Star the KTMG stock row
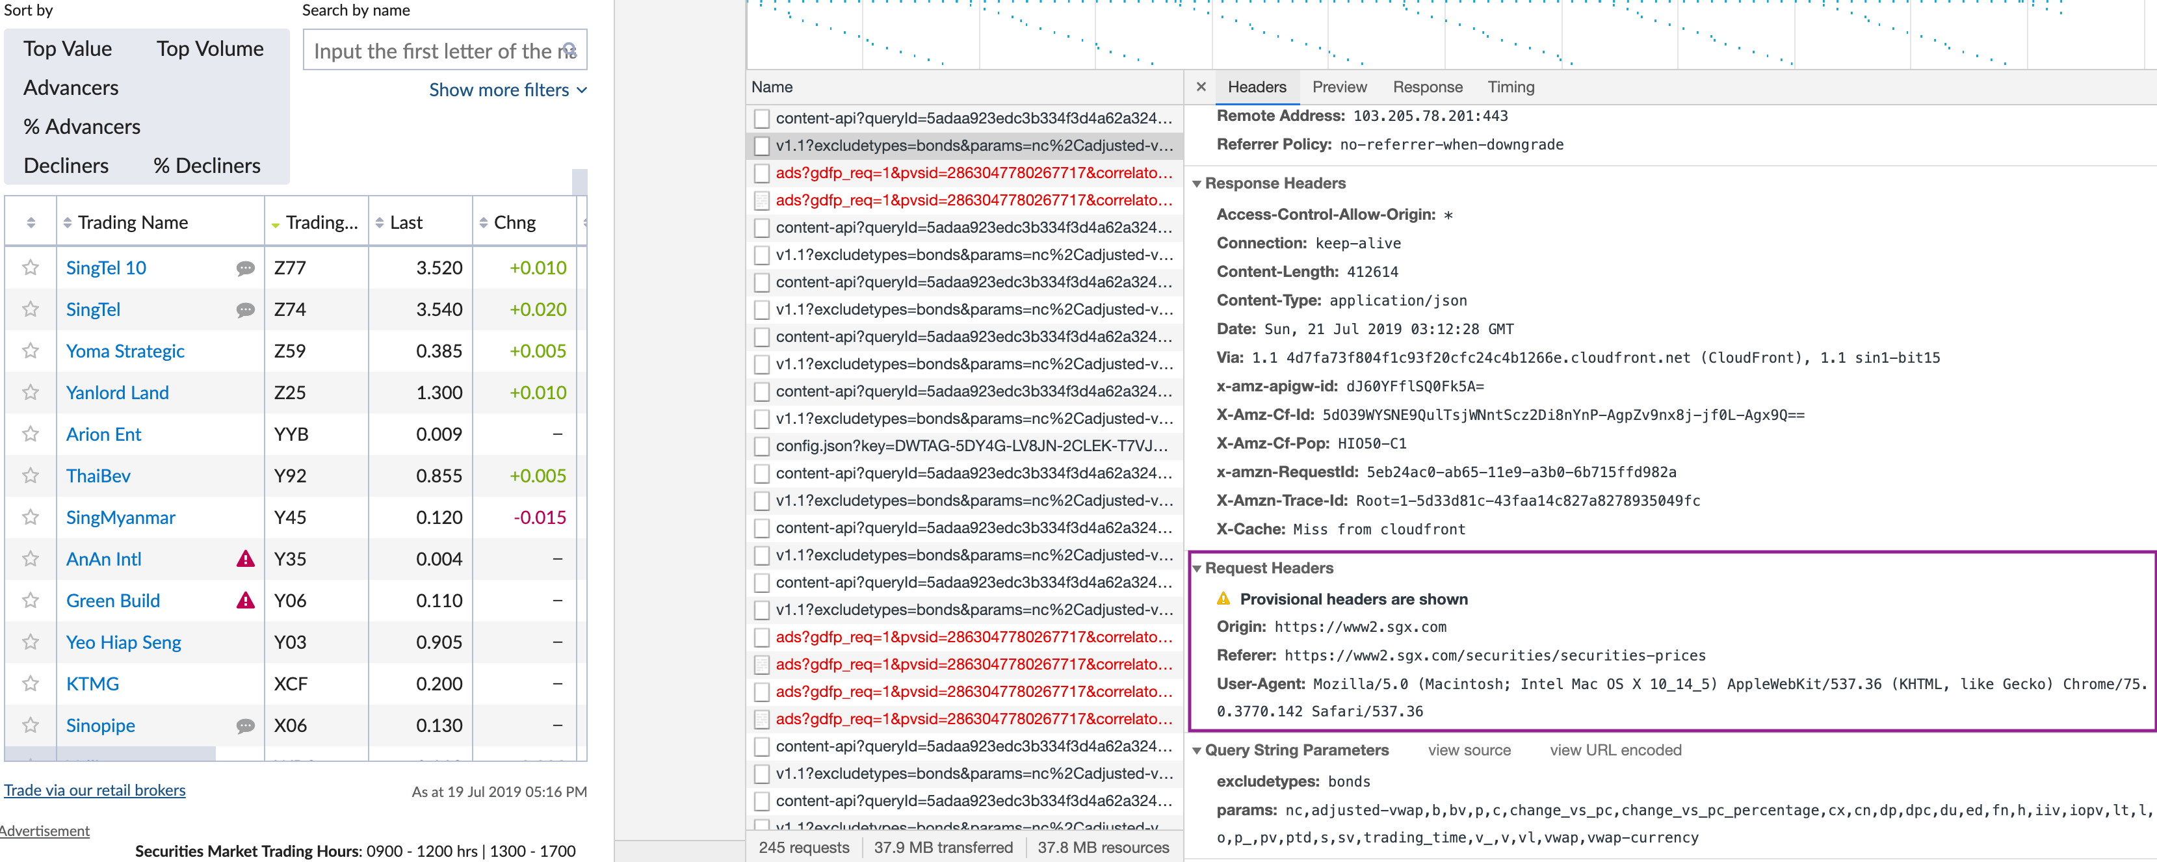Image resolution: width=2157 pixels, height=862 pixels. (31, 684)
